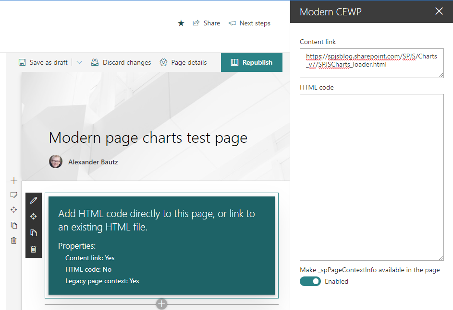Click the favorite star icon
The image size is (453, 310).
(x=181, y=23)
